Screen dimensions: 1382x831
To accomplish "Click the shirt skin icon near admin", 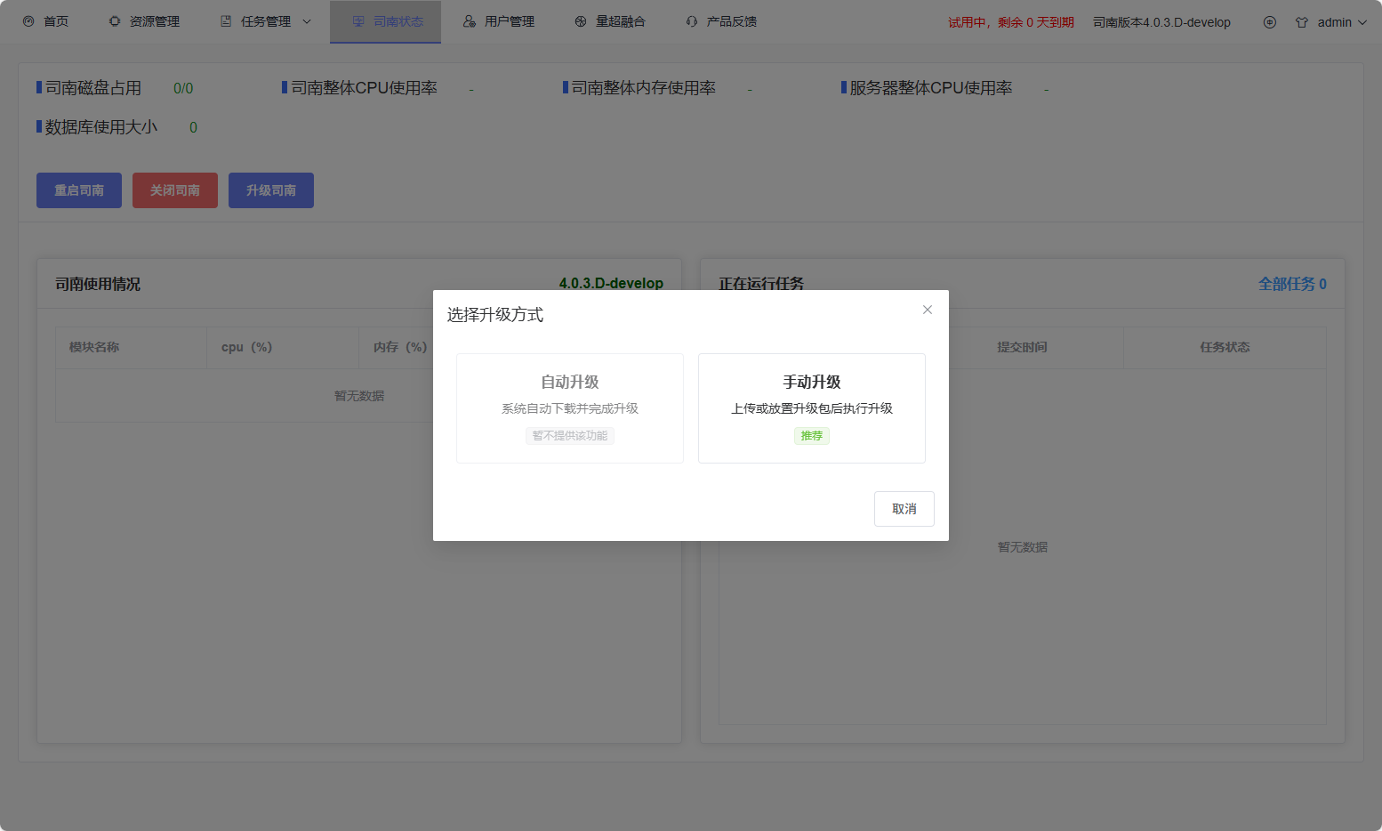I will (1302, 22).
